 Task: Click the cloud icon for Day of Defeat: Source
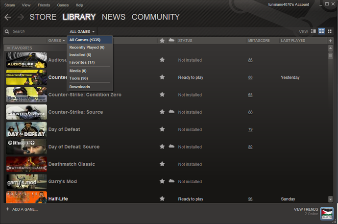(x=171, y=146)
